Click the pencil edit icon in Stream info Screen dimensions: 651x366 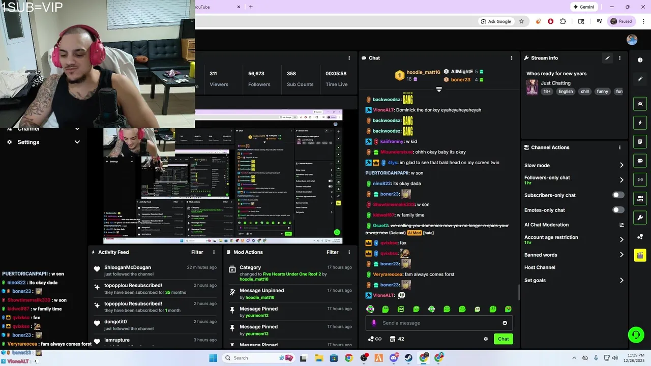pos(607,58)
